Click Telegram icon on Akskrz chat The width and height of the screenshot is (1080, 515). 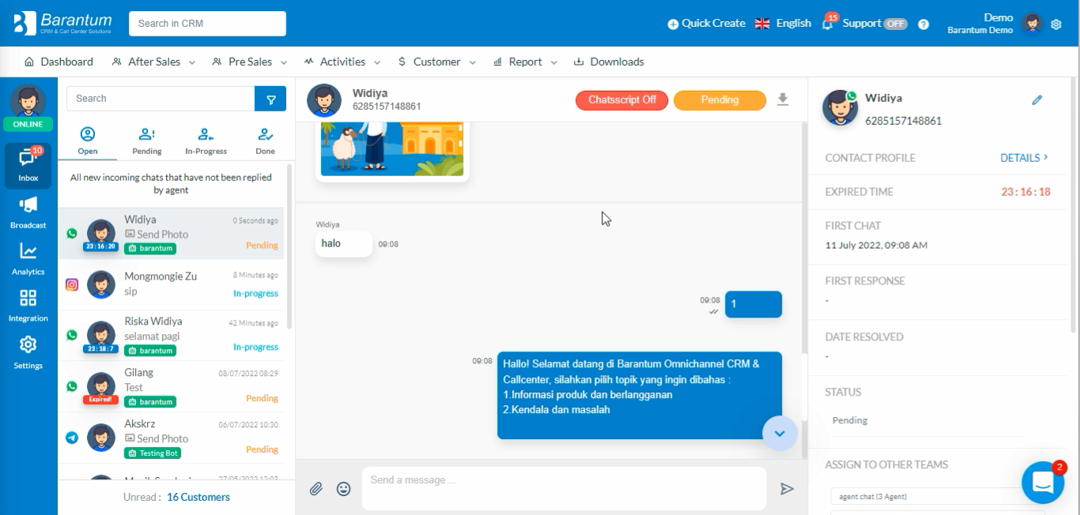pos(72,438)
